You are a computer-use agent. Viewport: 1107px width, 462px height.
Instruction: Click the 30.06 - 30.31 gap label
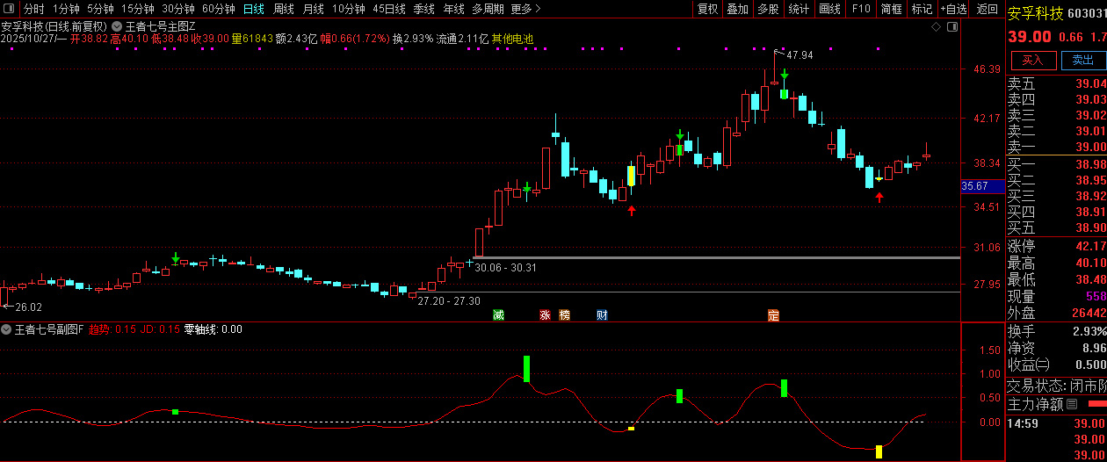(505, 267)
